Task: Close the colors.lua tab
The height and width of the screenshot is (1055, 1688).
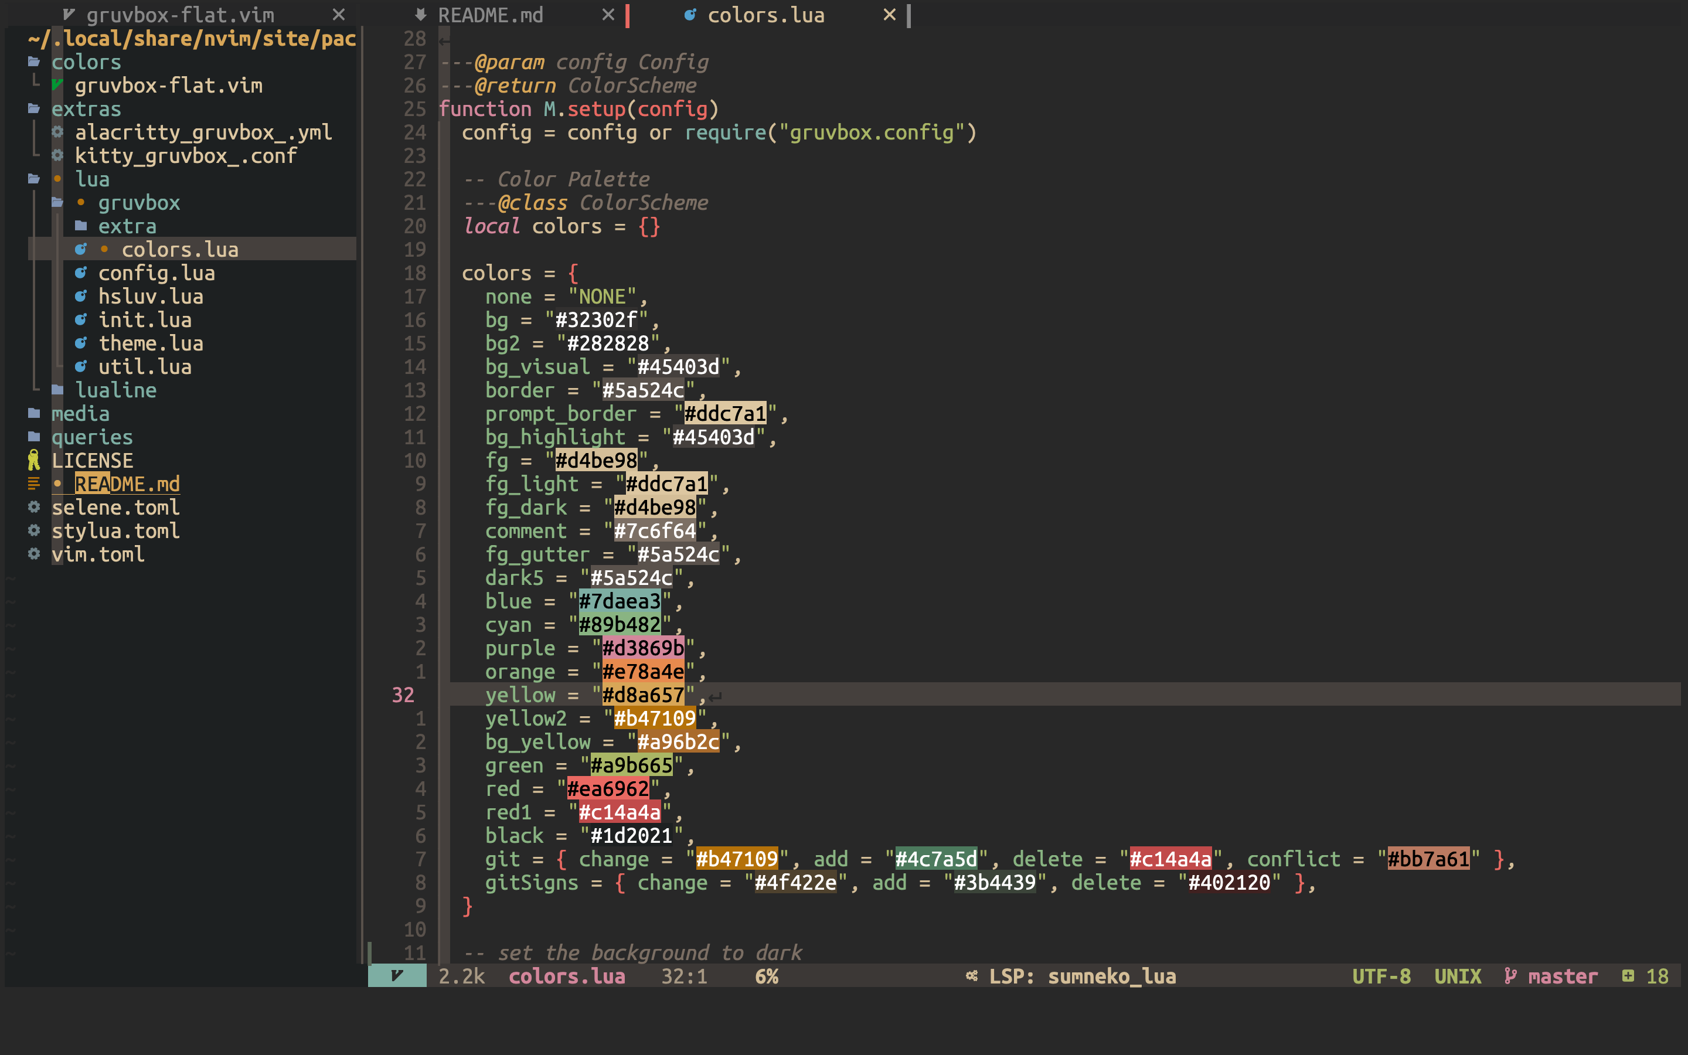Action: click(x=889, y=15)
